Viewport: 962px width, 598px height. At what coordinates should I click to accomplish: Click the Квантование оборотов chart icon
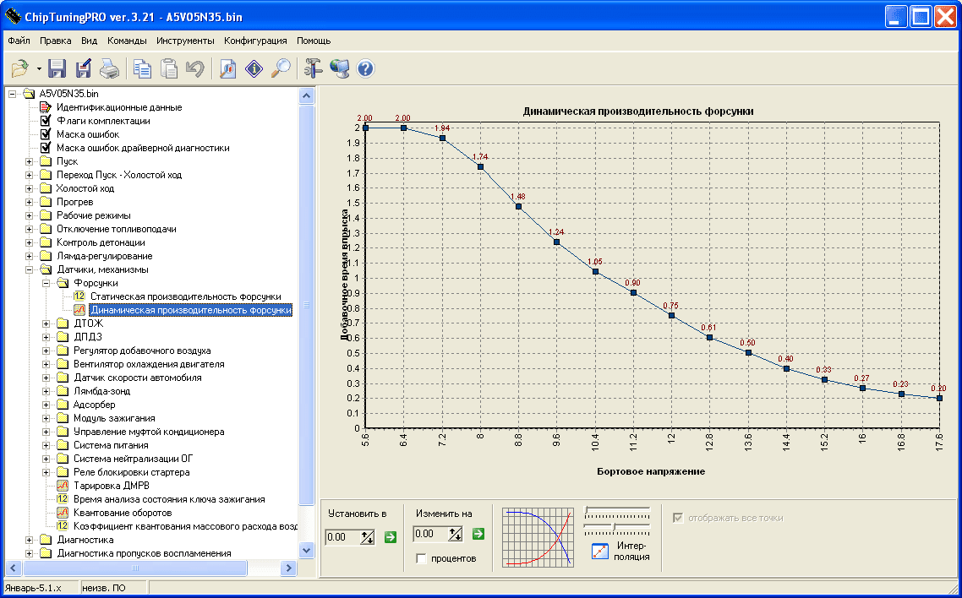63,512
